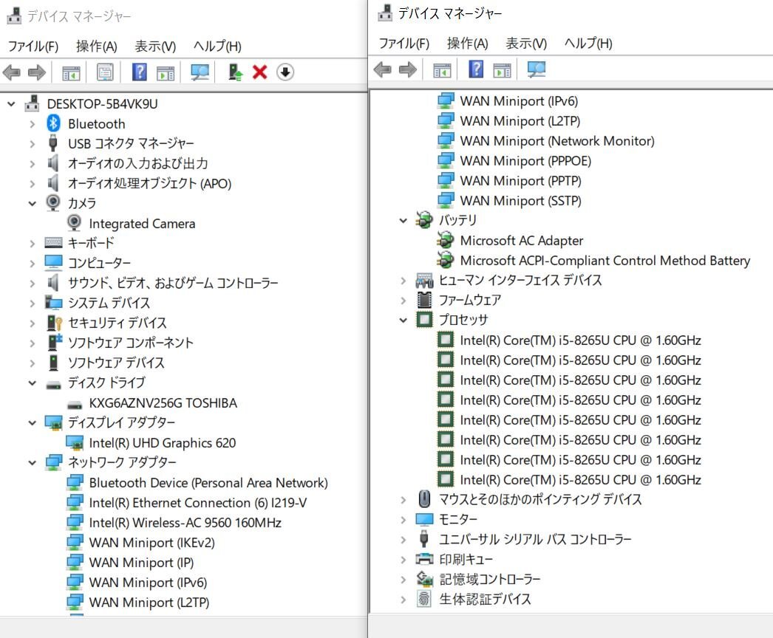Click show/hide console tree icon in right toolbar
This screenshot has height=638, width=773.
tap(442, 70)
